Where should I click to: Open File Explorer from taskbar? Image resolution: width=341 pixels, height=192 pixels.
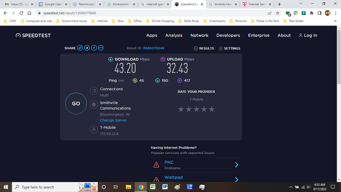(129, 187)
